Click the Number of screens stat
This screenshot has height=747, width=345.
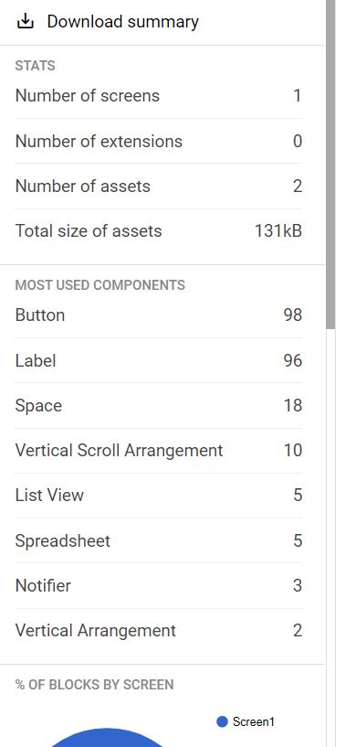(159, 96)
